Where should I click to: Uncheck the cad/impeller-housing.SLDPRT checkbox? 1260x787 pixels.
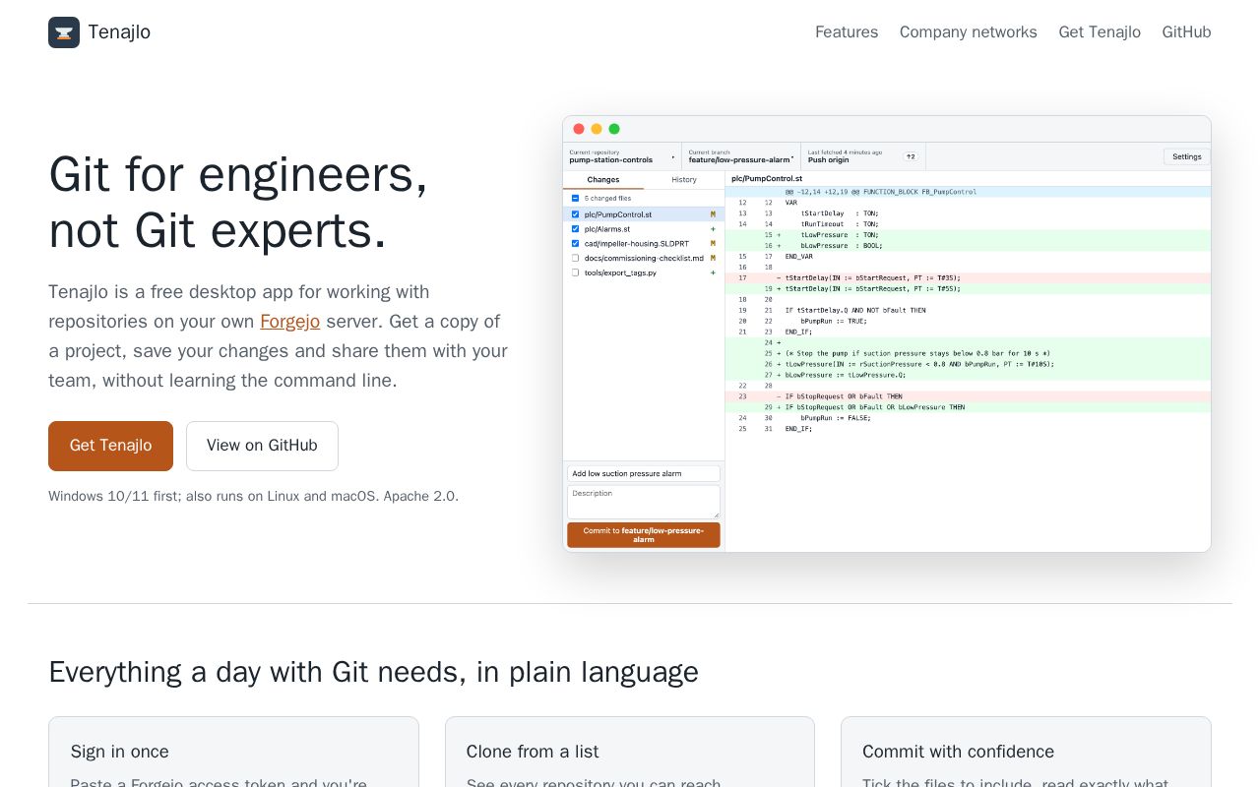pyautogui.click(x=576, y=243)
